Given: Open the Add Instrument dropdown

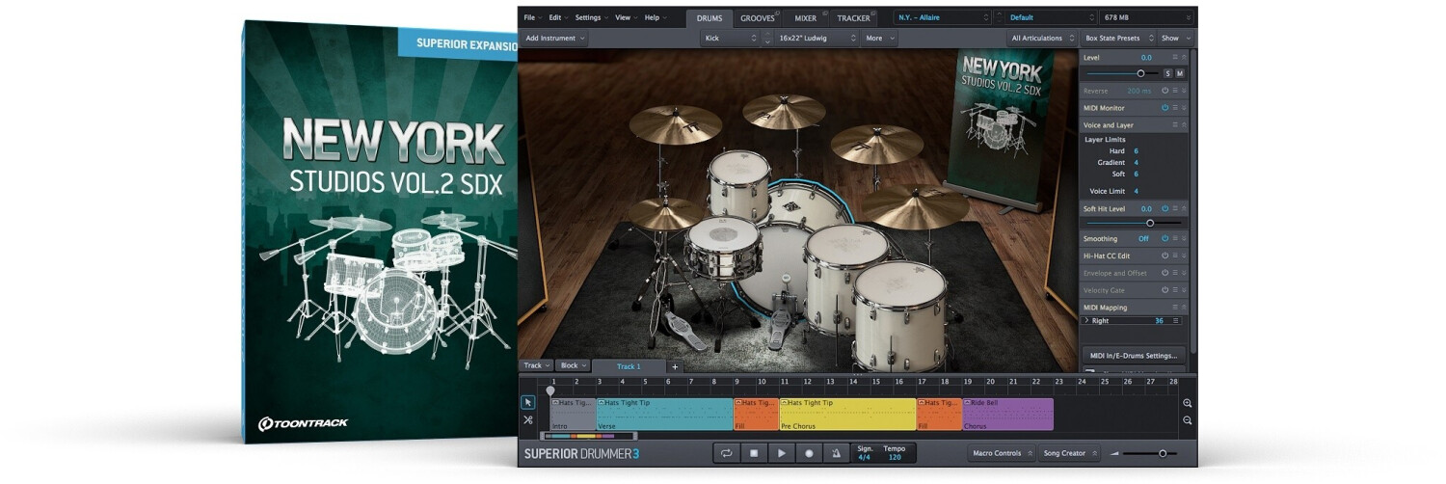Looking at the screenshot, I should tap(554, 39).
